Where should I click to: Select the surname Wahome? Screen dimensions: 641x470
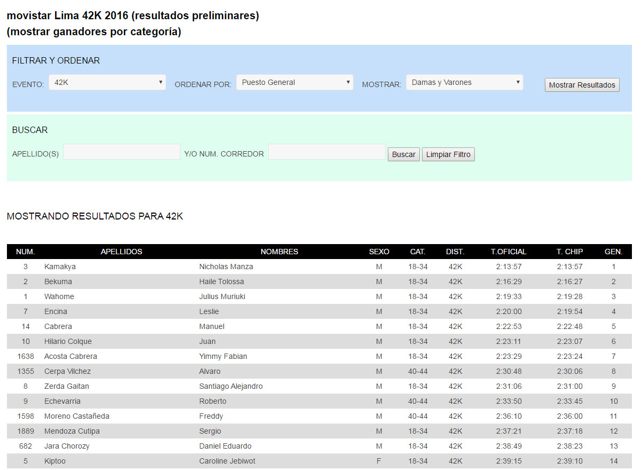click(x=59, y=296)
